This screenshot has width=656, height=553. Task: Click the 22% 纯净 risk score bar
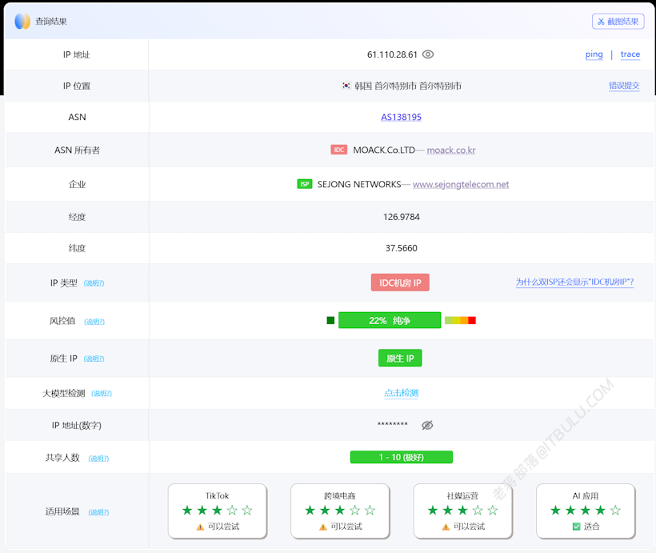click(390, 320)
